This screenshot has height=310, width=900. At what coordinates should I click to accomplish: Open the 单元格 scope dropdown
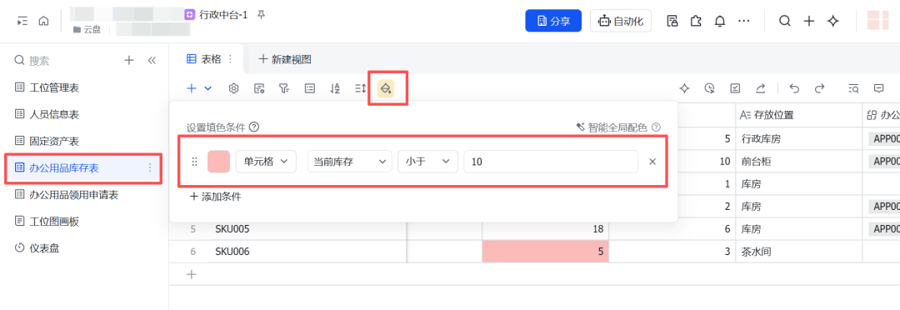[x=266, y=162]
